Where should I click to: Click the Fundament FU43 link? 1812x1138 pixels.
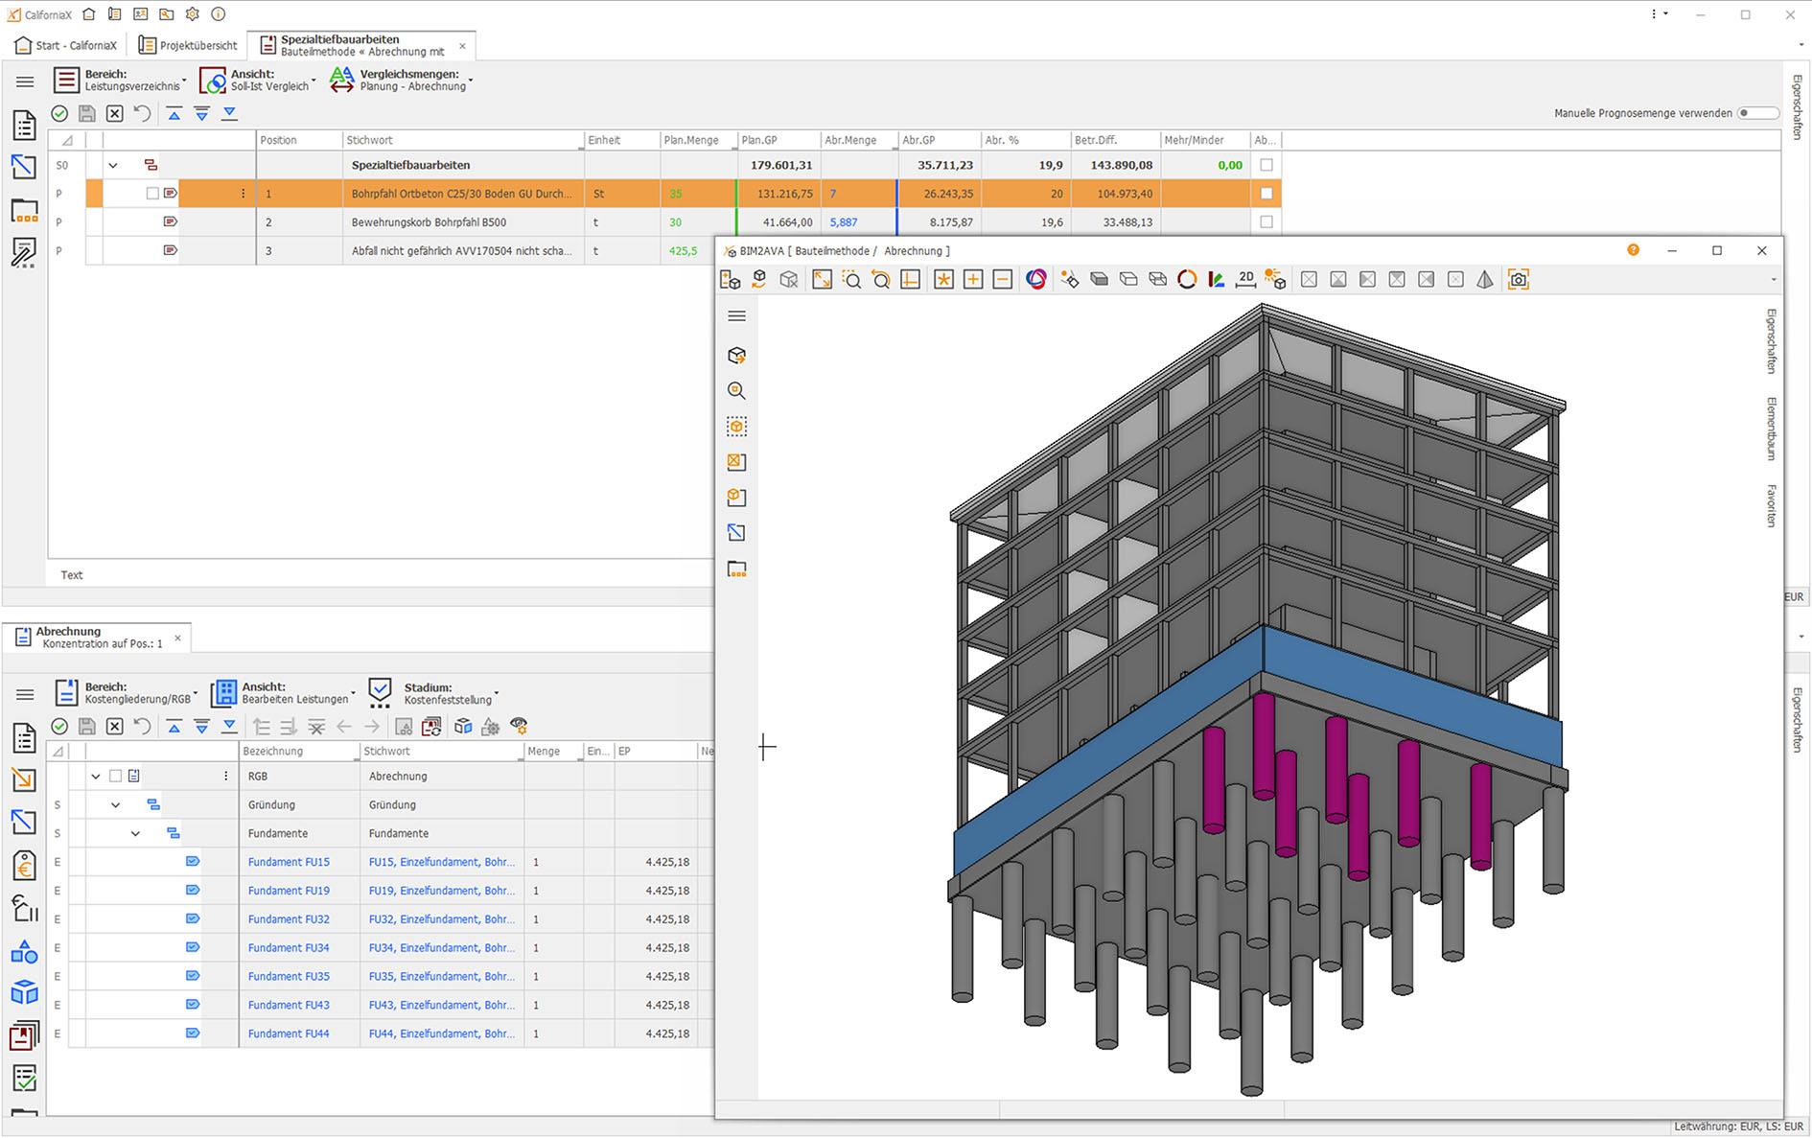tap(289, 1006)
